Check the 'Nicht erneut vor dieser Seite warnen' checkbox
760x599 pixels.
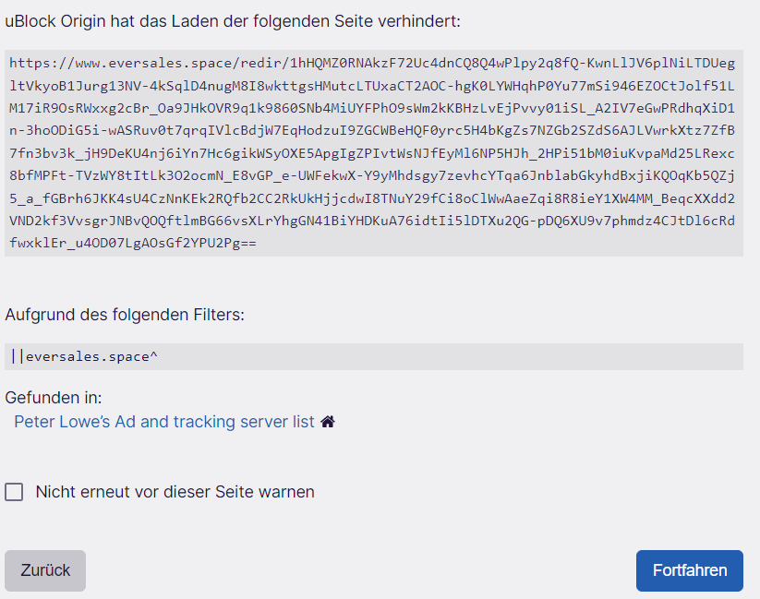point(14,492)
